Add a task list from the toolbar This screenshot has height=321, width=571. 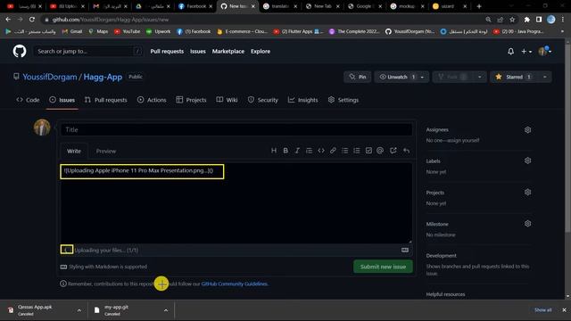click(x=368, y=151)
